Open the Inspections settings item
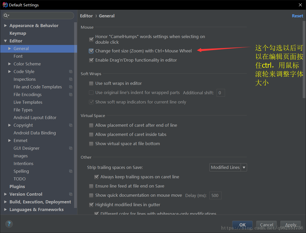The width and height of the screenshot is (306, 233). click(25, 79)
